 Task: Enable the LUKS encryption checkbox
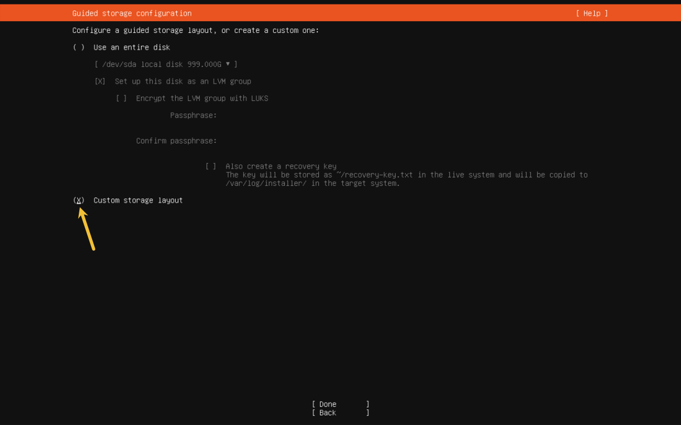coord(121,98)
